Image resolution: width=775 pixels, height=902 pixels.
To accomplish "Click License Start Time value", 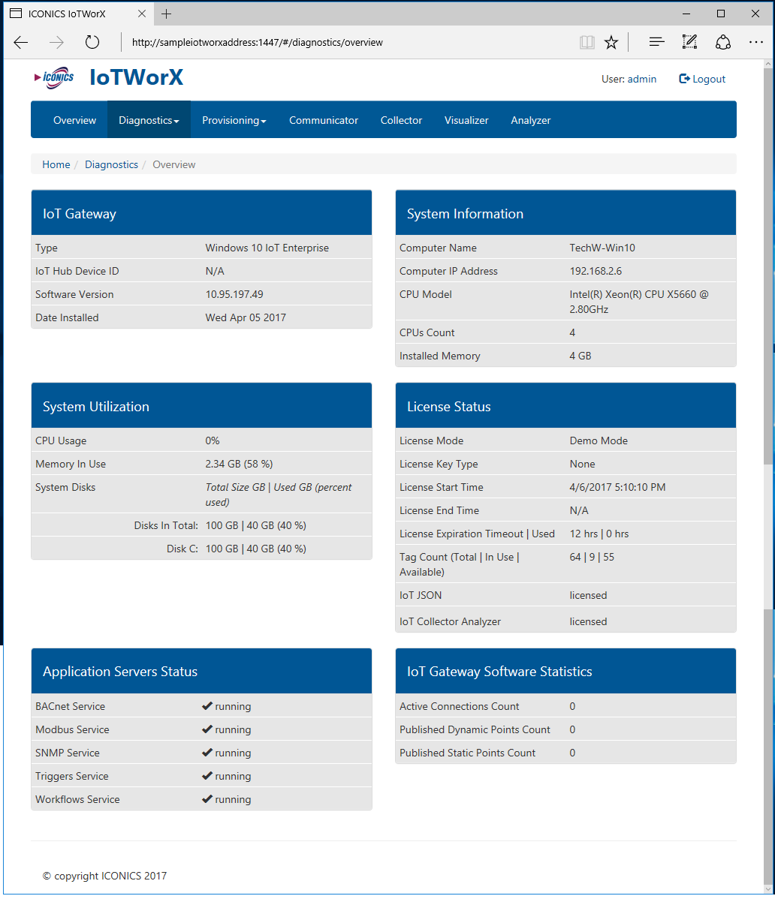I will (x=618, y=487).
